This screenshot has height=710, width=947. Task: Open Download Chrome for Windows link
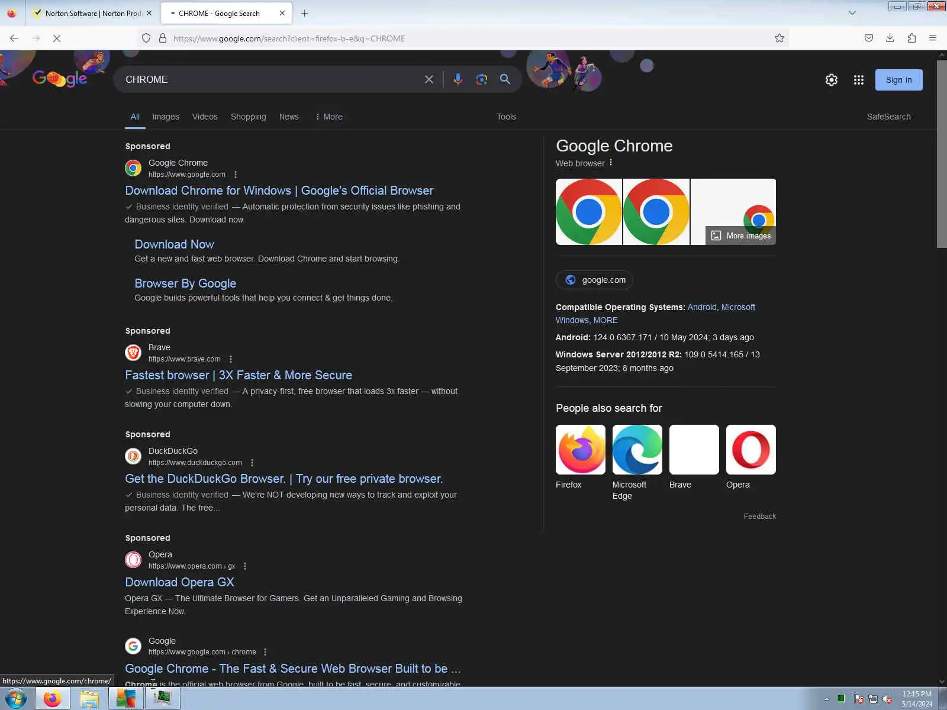[x=279, y=191]
